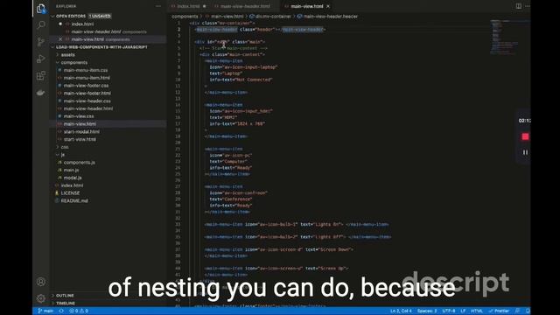Open the Explorer view in activity bar
Viewport: 560px width, 315px height.
coord(41,8)
